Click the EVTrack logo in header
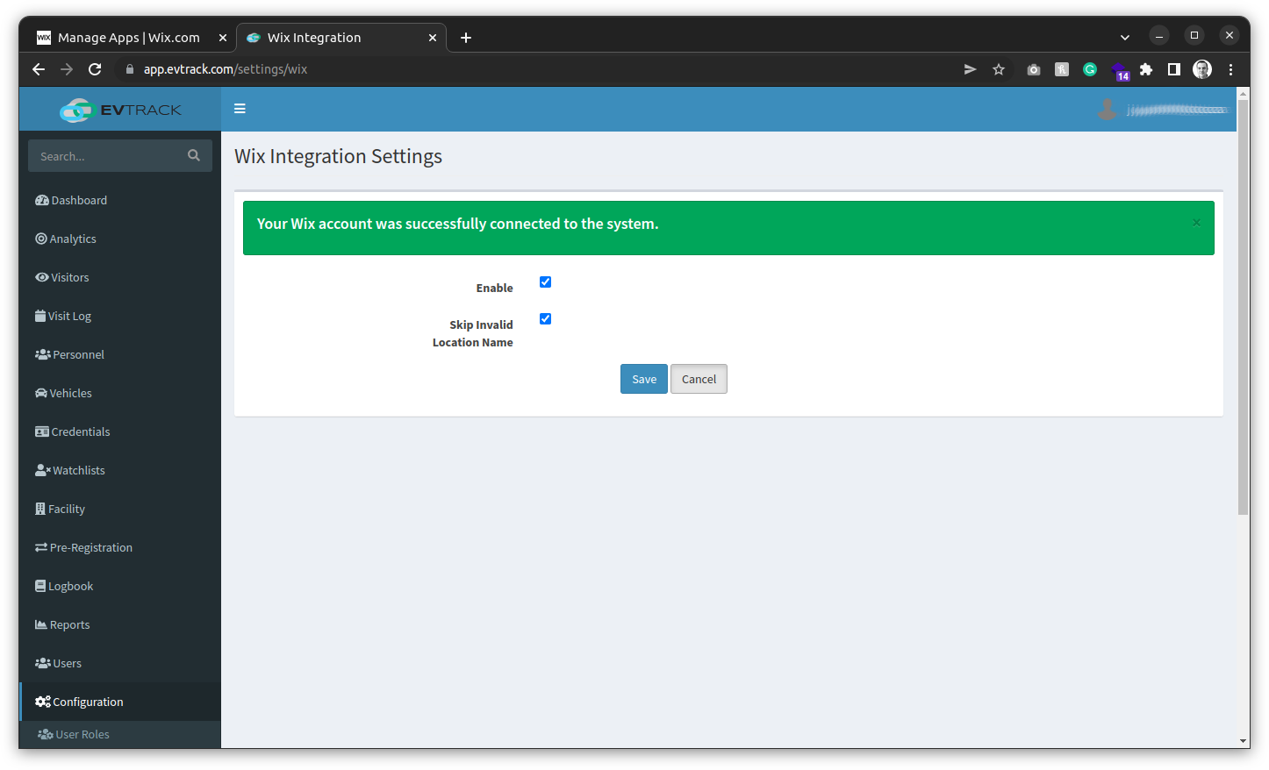The width and height of the screenshot is (1269, 770). click(120, 110)
